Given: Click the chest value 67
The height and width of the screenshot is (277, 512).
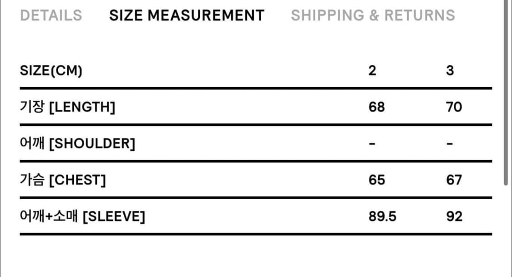Looking at the screenshot, I should [x=454, y=180].
